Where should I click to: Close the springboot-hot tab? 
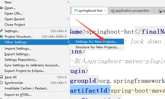(105, 10)
